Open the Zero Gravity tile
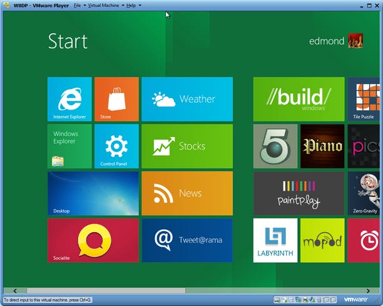Viewport: 383px width, 306px height. pyautogui.click(x=364, y=193)
